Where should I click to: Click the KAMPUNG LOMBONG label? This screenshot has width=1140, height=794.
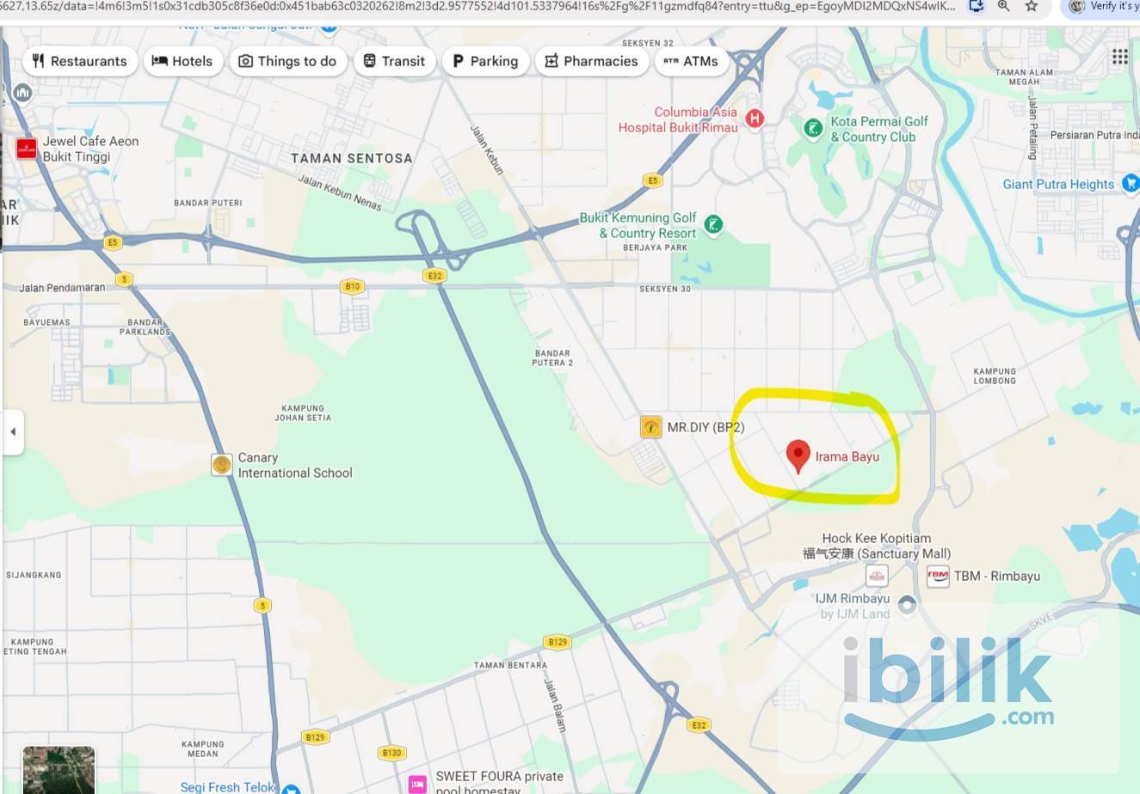(995, 376)
